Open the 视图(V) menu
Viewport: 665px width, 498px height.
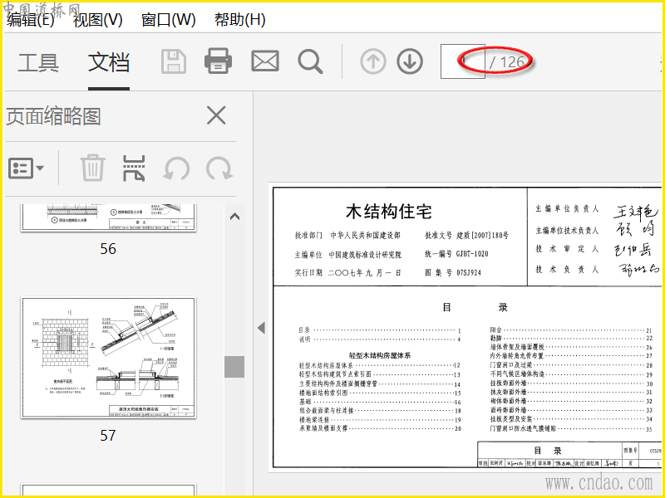(x=97, y=19)
